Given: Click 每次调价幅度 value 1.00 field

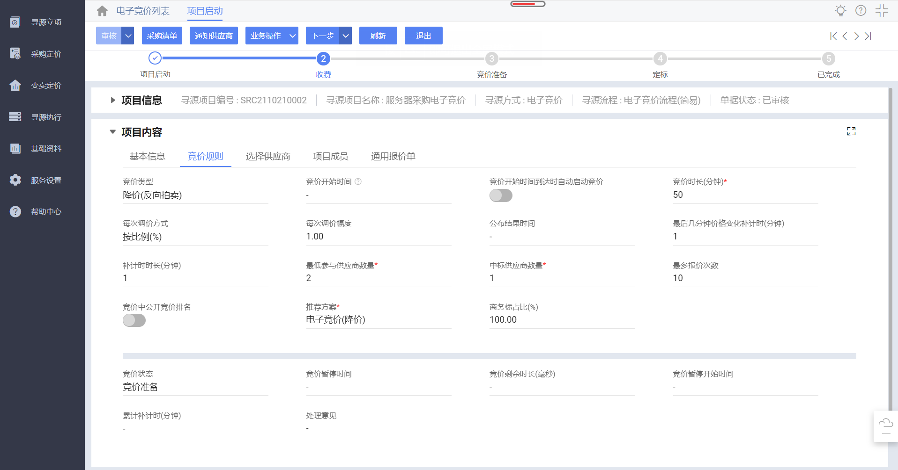Looking at the screenshot, I should click(x=378, y=236).
